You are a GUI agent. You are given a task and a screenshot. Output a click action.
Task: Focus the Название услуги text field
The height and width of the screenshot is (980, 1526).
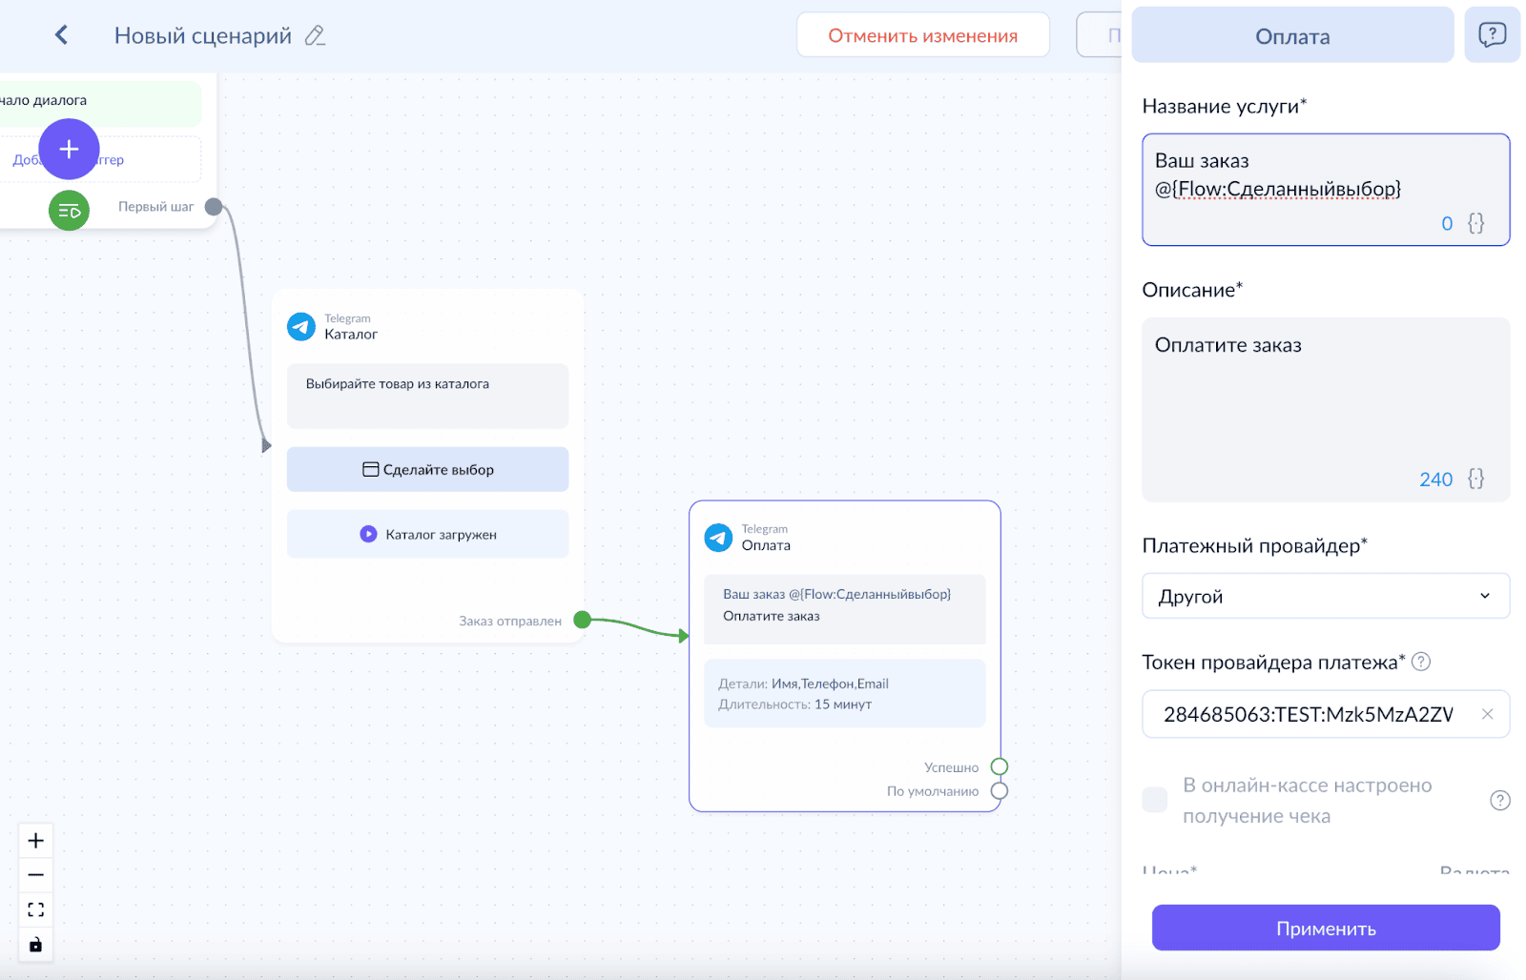click(1326, 190)
